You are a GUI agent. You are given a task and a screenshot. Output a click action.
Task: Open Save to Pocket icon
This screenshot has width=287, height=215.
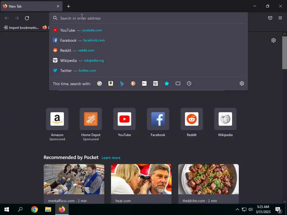coord(270,18)
